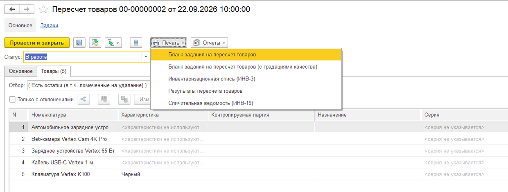Select row Автомобильное зарядное устройство

click(x=259, y=127)
